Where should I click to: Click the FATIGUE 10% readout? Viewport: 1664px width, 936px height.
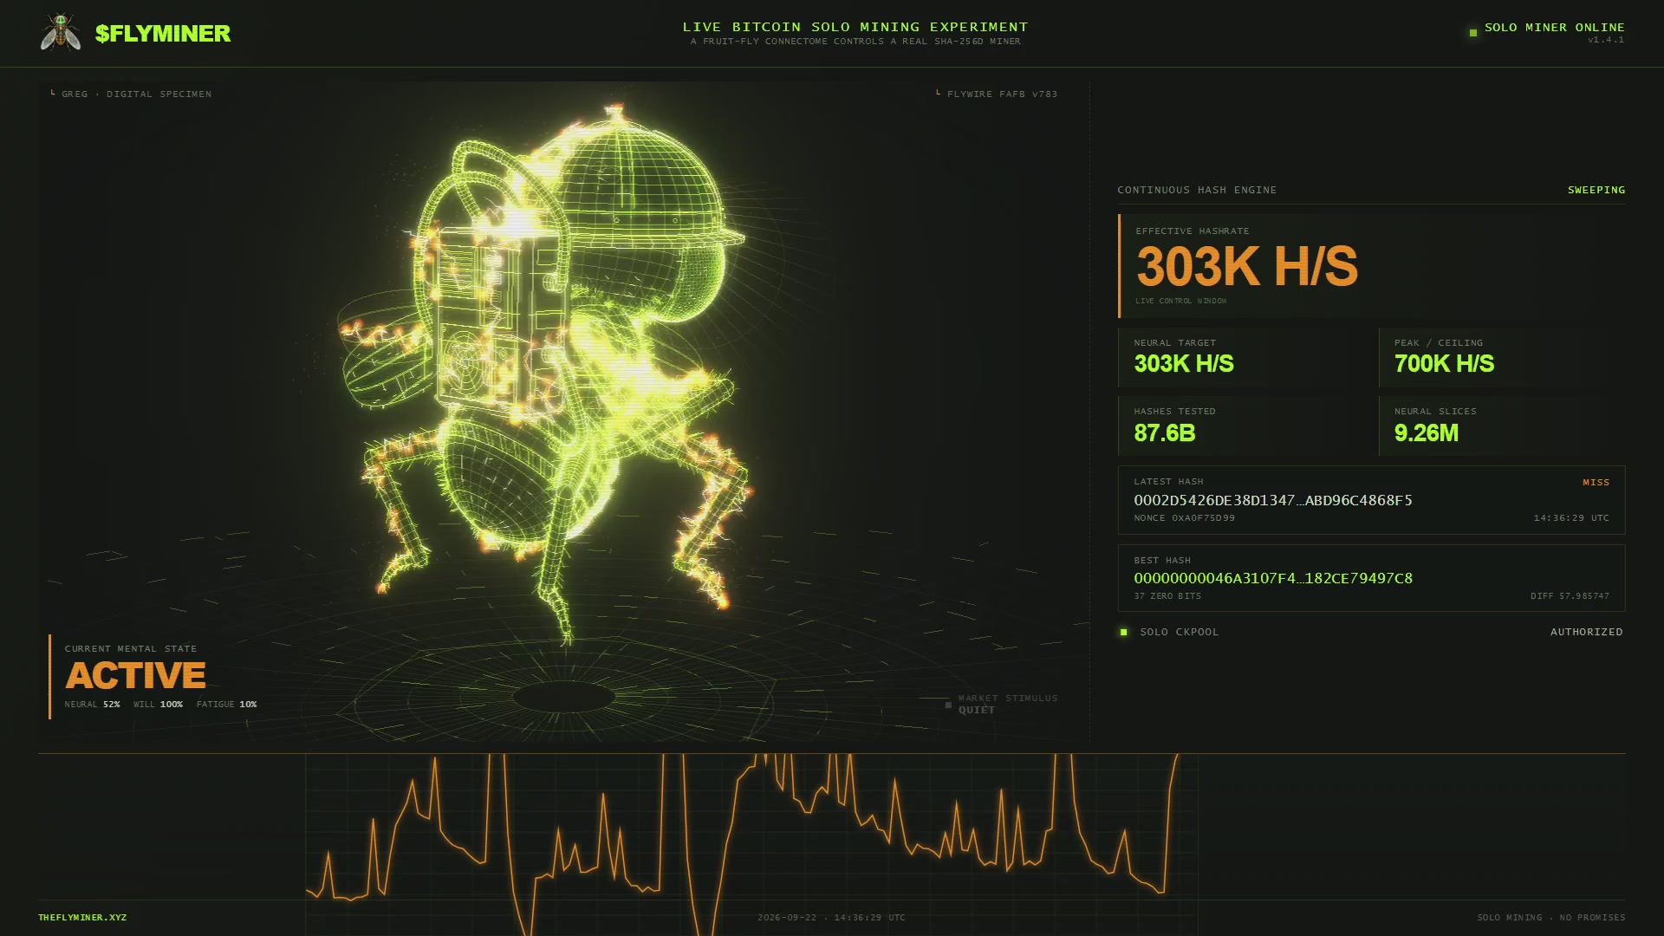click(x=226, y=704)
